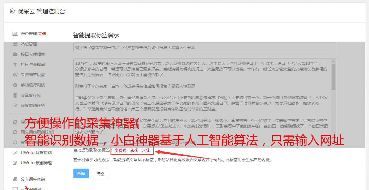
Task: Click the article title input field
Action: tap(204, 47)
